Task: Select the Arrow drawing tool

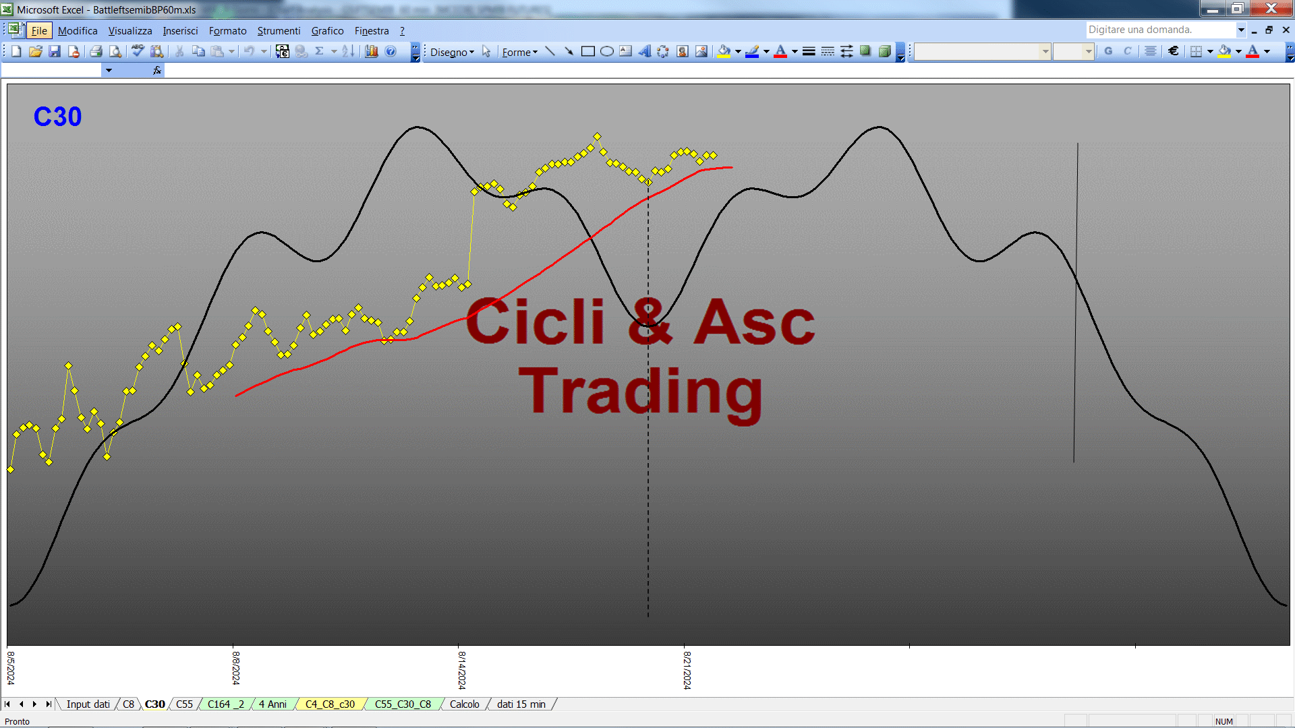Action: coord(569,51)
